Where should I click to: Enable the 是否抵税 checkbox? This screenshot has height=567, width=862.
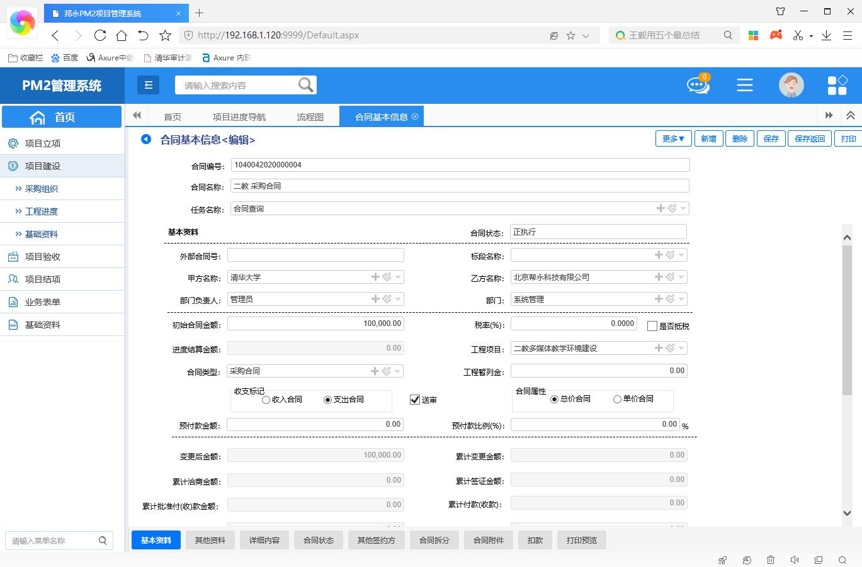[x=652, y=326]
